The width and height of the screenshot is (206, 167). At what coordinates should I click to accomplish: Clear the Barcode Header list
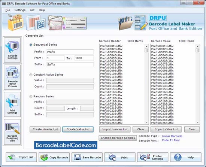pyautogui.click(x=140, y=129)
